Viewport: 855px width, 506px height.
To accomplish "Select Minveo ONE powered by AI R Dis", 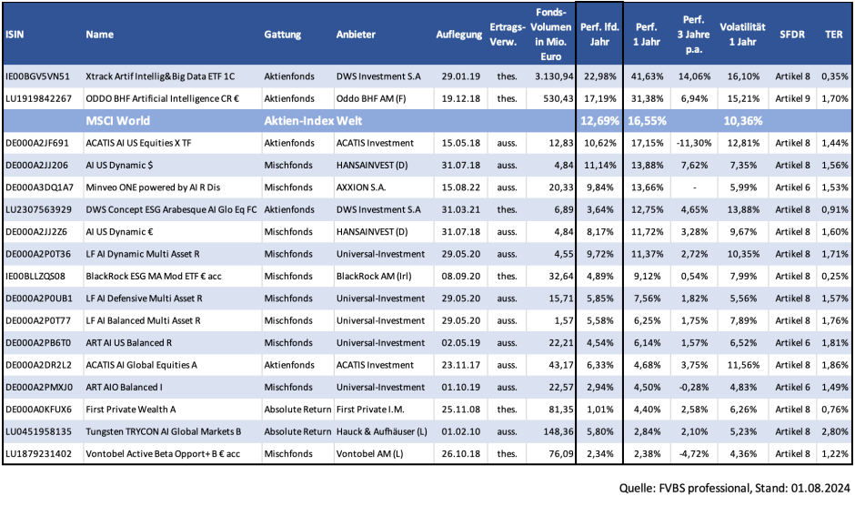I will pyautogui.click(x=149, y=187).
